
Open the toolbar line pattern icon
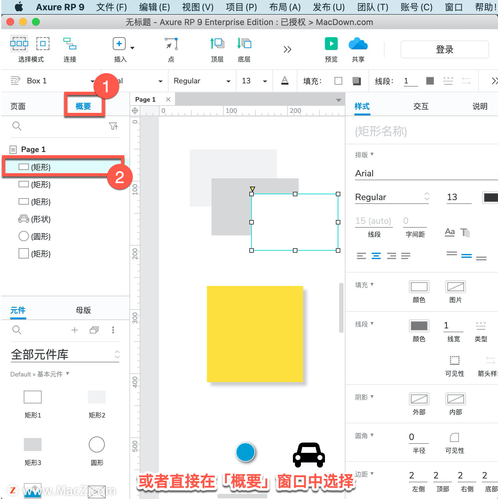coord(448,81)
